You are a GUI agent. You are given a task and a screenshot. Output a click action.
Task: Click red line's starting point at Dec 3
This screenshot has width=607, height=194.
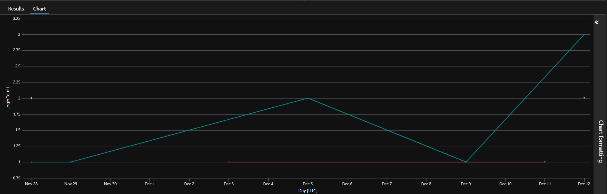pos(229,162)
